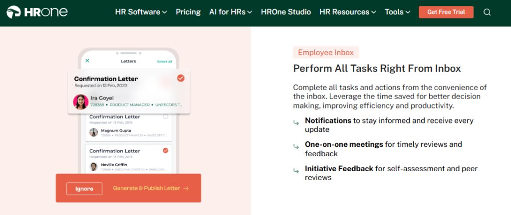Click Neville Griffin's Confirmation Letter card title

(114, 151)
